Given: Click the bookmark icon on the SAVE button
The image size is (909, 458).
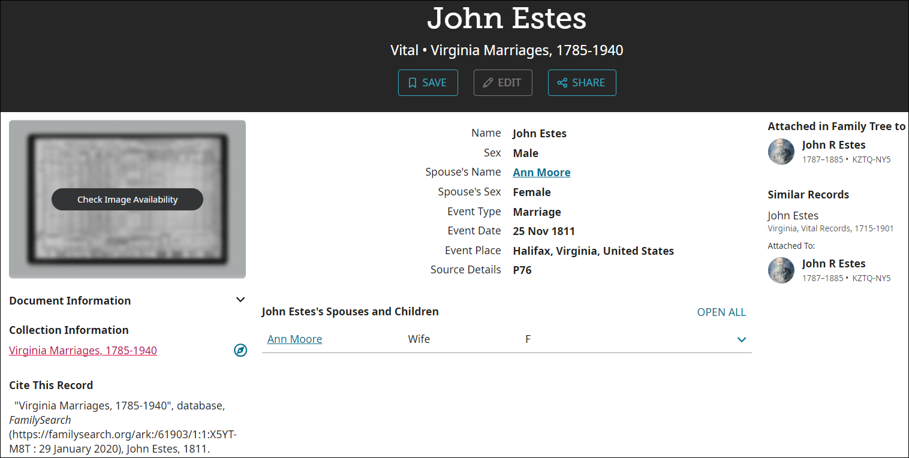Looking at the screenshot, I should click(412, 82).
